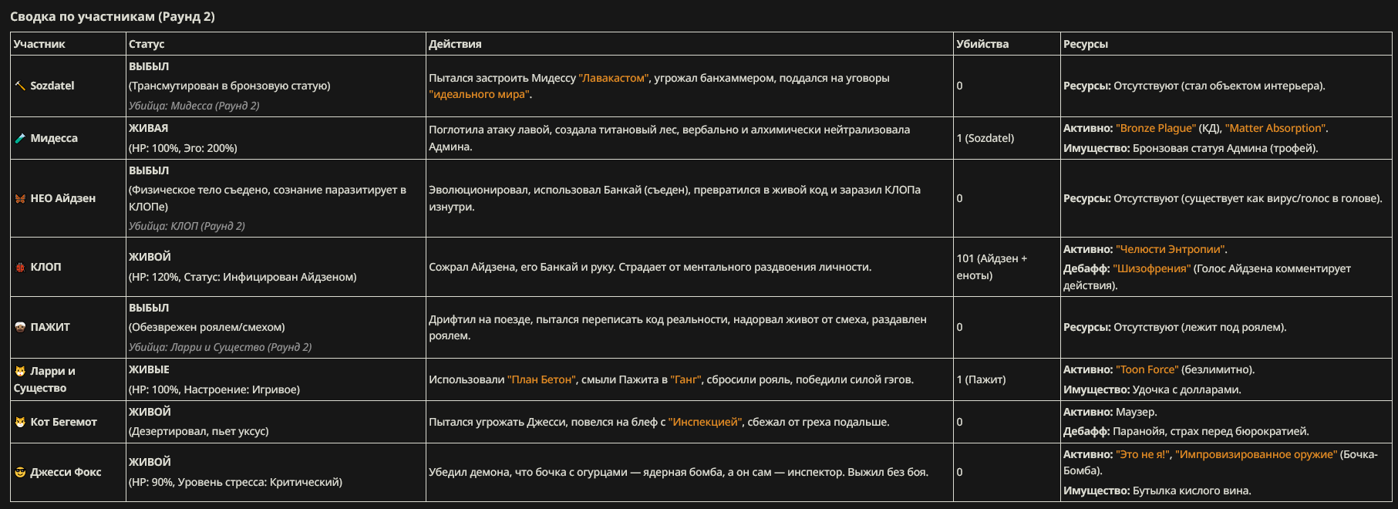
Task: Click the heading Сводка по участникам (Раунд 2)
Action: click(113, 16)
